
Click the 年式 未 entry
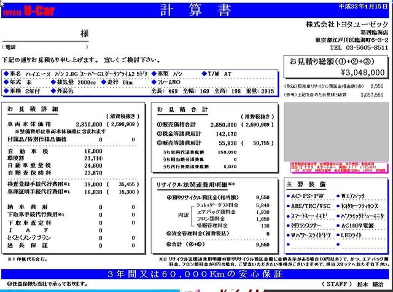click(x=18, y=82)
